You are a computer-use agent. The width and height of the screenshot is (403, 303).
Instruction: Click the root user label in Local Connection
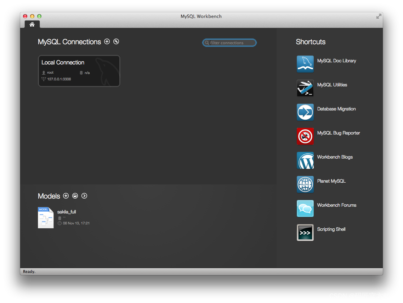coord(50,73)
